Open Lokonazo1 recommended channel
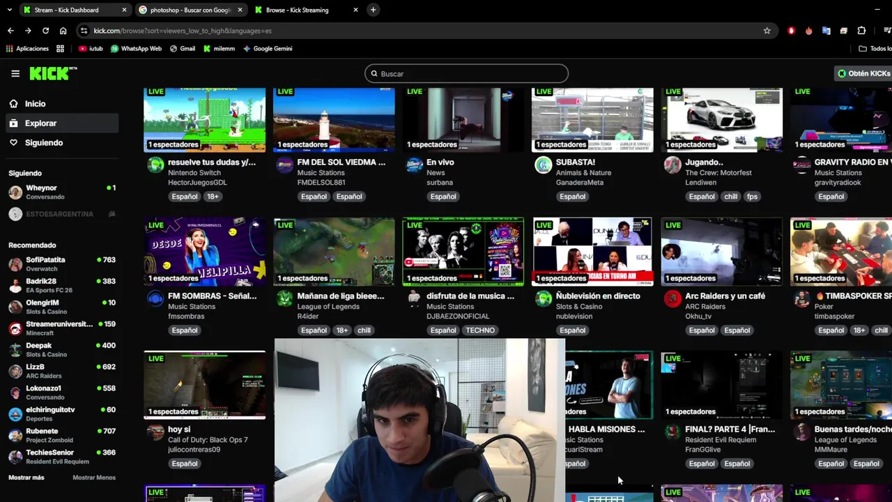 point(62,393)
